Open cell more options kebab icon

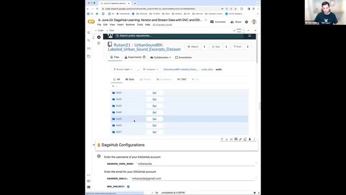click(x=254, y=139)
